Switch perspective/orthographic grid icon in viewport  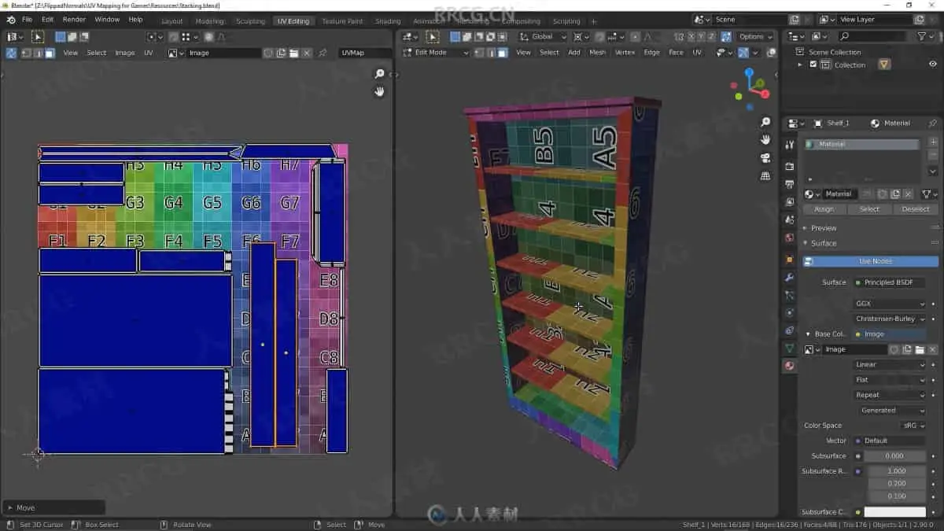click(765, 176)
